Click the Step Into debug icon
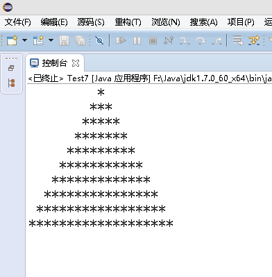The image size is (272, 277). click(x=185, y=41)
